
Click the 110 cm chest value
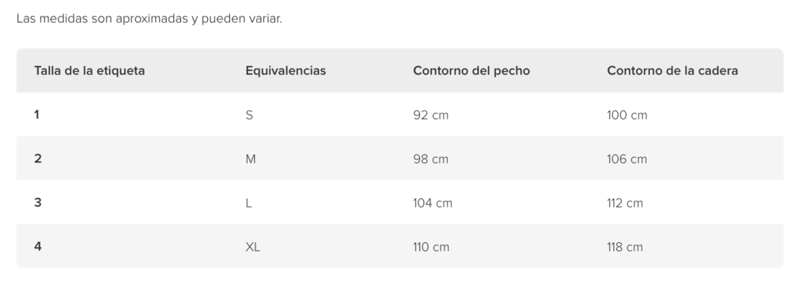coord(431,247)
